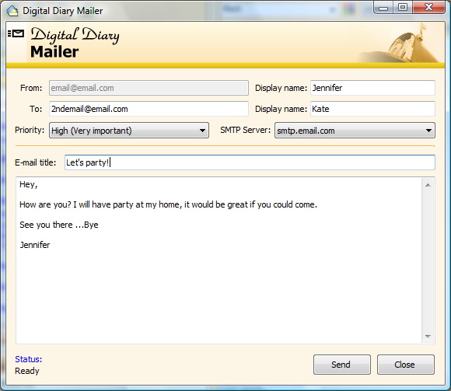Click the From field showing email@email.com
Image resolution: width=451 pixels, height=391 pixels.
[x=149, y=88]
